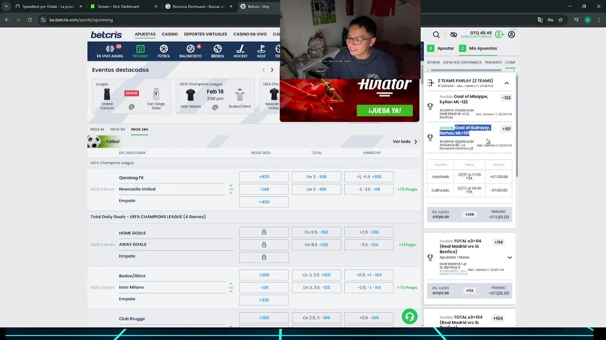Open the live chat support headset button
Image resolution: width=606 pixels, height=340 pixels.
tap(410, 316)
